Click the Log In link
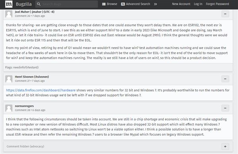Image resolution: width=238 pixels, height=154 pixels. [x=198, y=4]
